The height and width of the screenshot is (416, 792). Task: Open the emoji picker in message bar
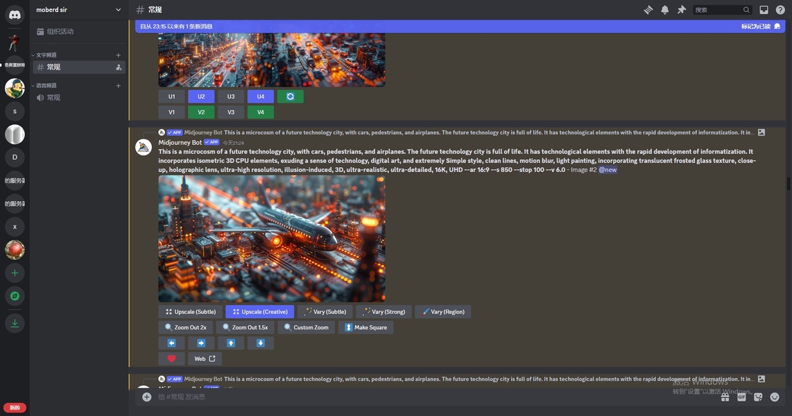775,397
